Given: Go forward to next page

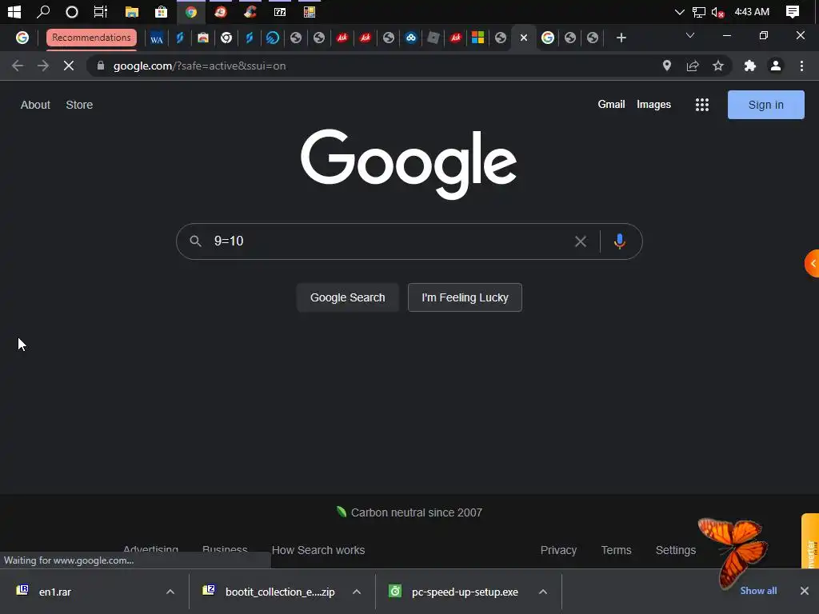Looking at the screenshot, I should tap(43, 66).
